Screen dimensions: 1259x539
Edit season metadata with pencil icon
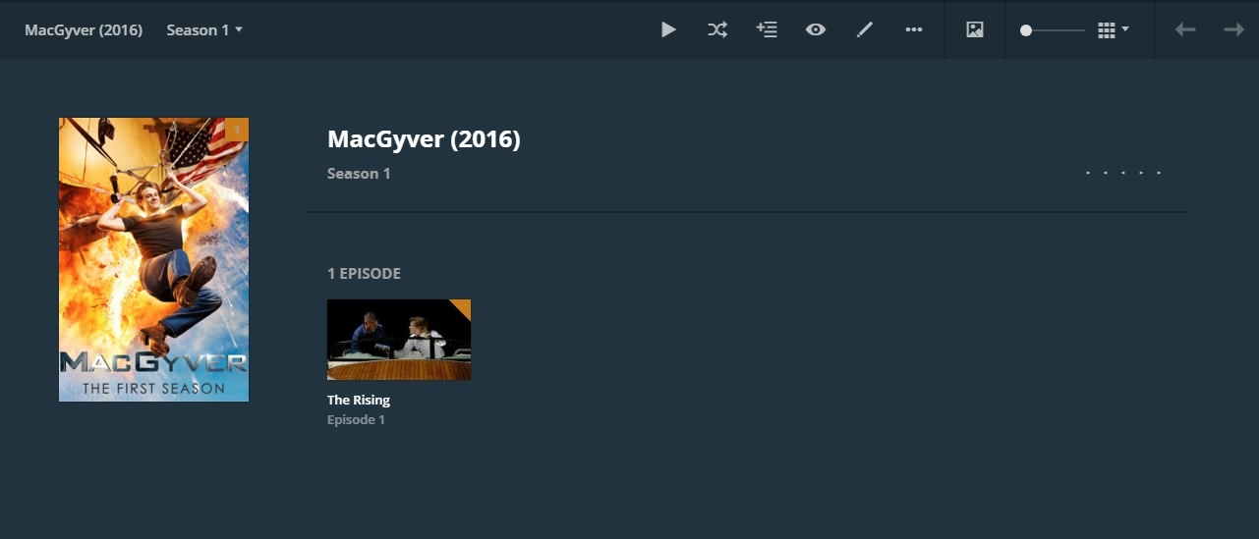[x=865, y=29]
